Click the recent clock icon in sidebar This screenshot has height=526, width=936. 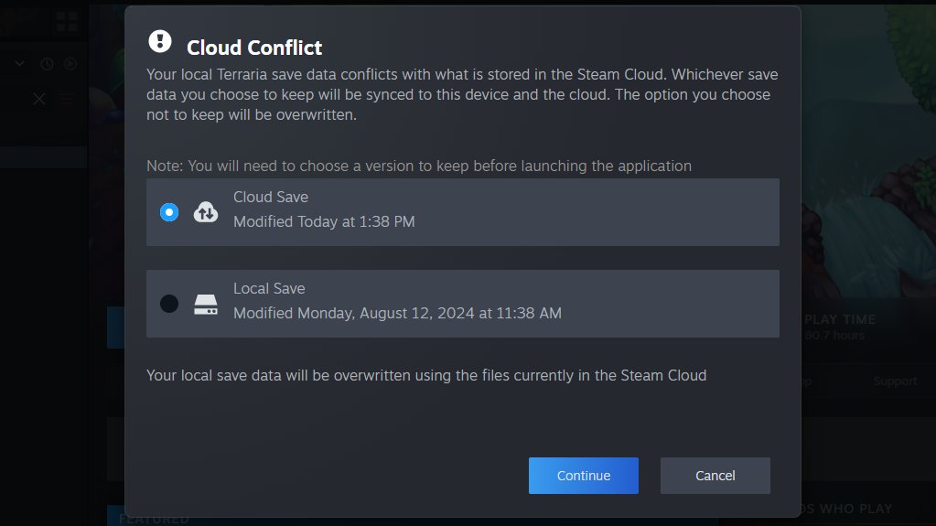[x=47, y=64]
